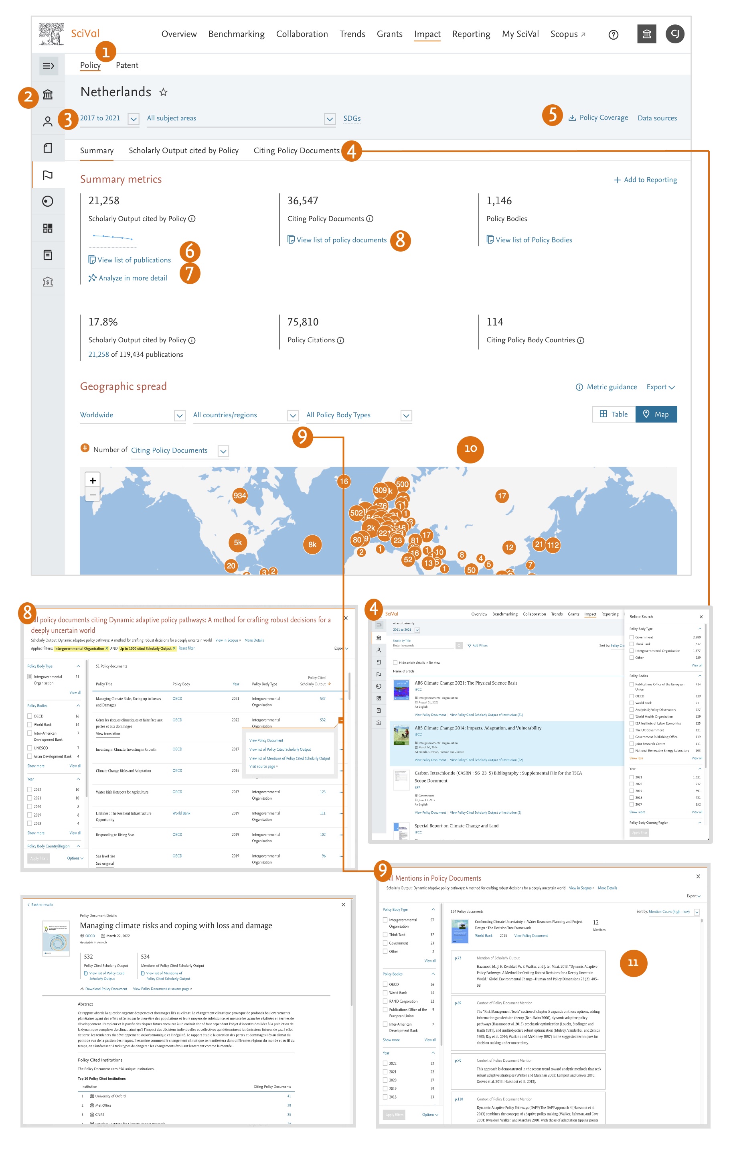This screenshot has height=1154, width=729.
Task: Open the AR6 Climate Change 2021 cover thumbnail
Action: tap(401, 691)
